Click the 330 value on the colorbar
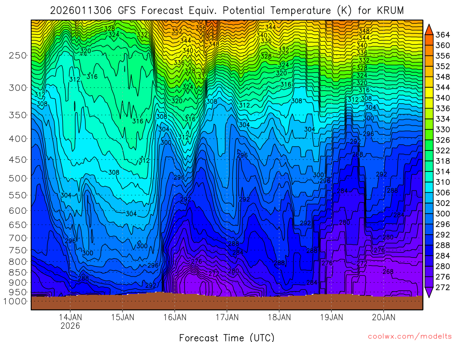 click(x=443, y=130)
